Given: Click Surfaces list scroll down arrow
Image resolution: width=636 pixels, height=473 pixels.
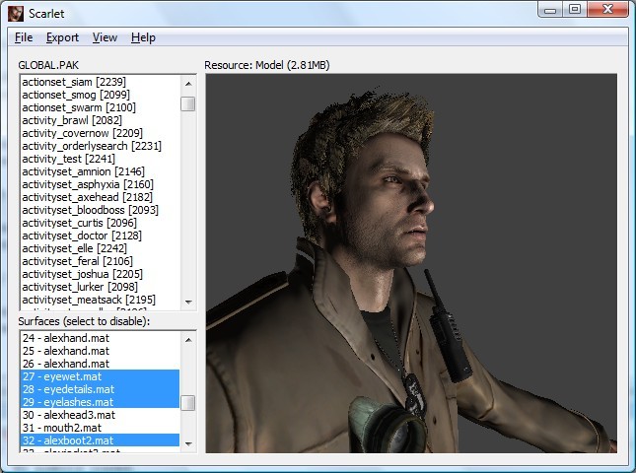Looking at the screenshot, I should (188, 443).
